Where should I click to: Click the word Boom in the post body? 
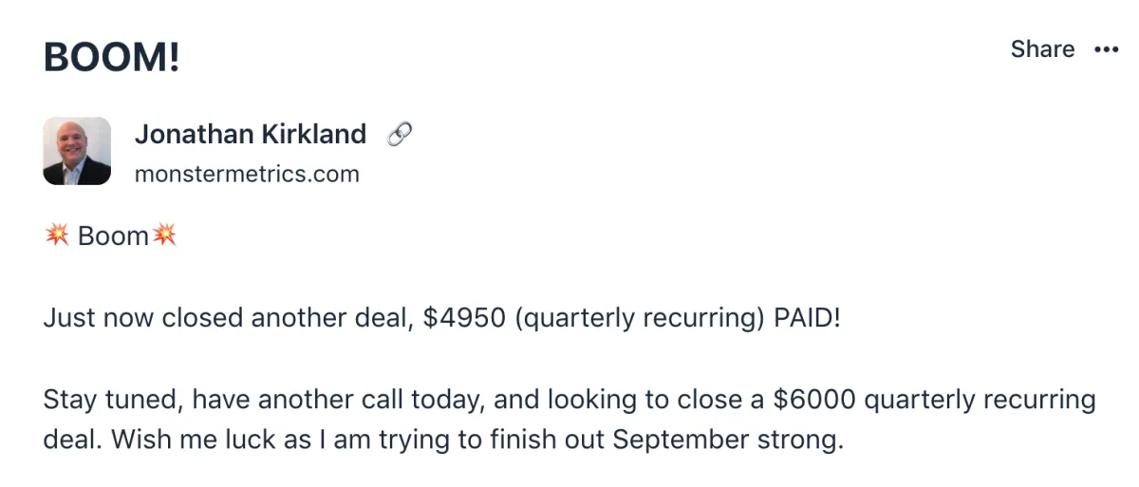point(113,235)
